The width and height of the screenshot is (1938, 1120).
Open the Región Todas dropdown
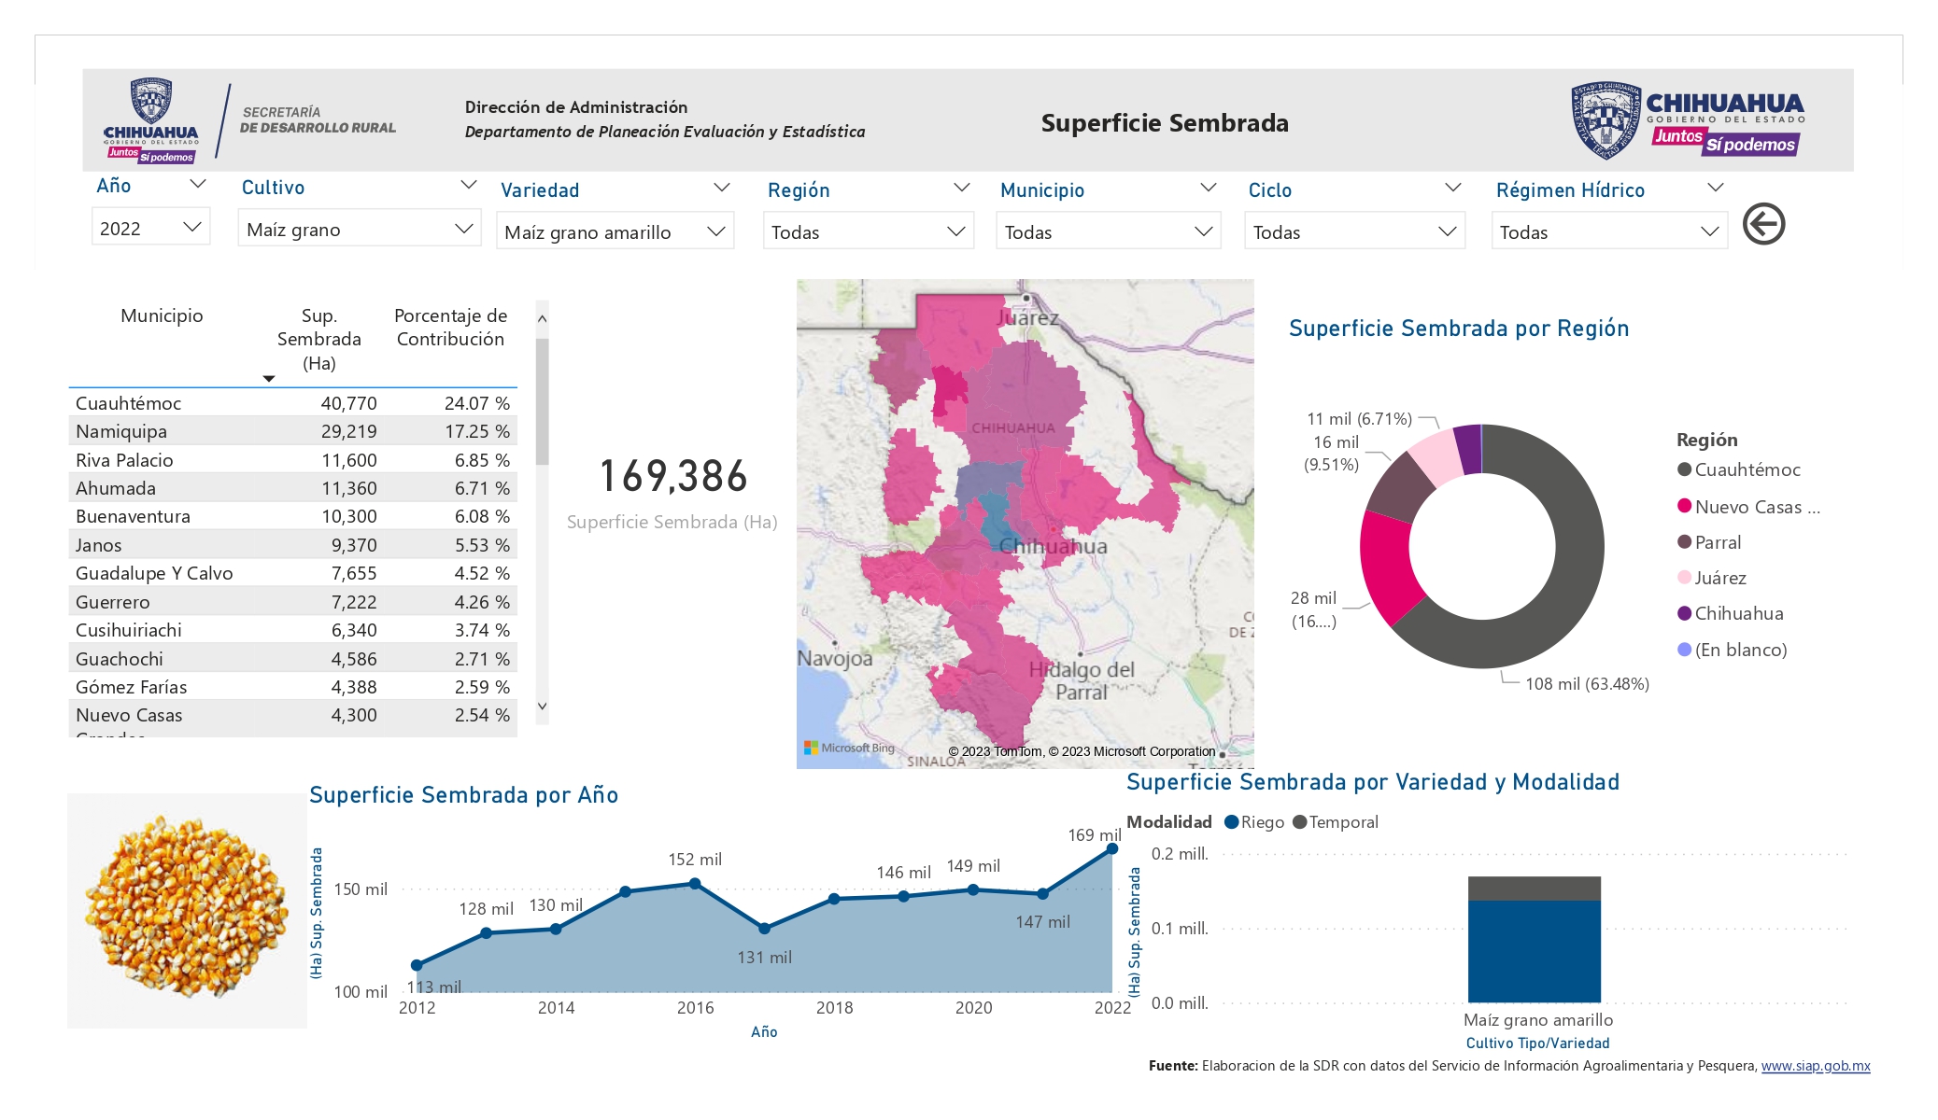(x=868, y=231)
